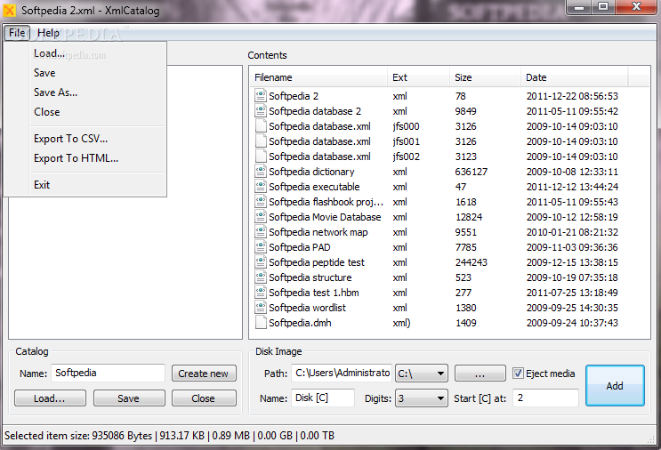The height and width of the screenshot is (450, 661).
Task: Click the blank icon beside Softpedia.dmh
Action: click(x=261, y=323)
